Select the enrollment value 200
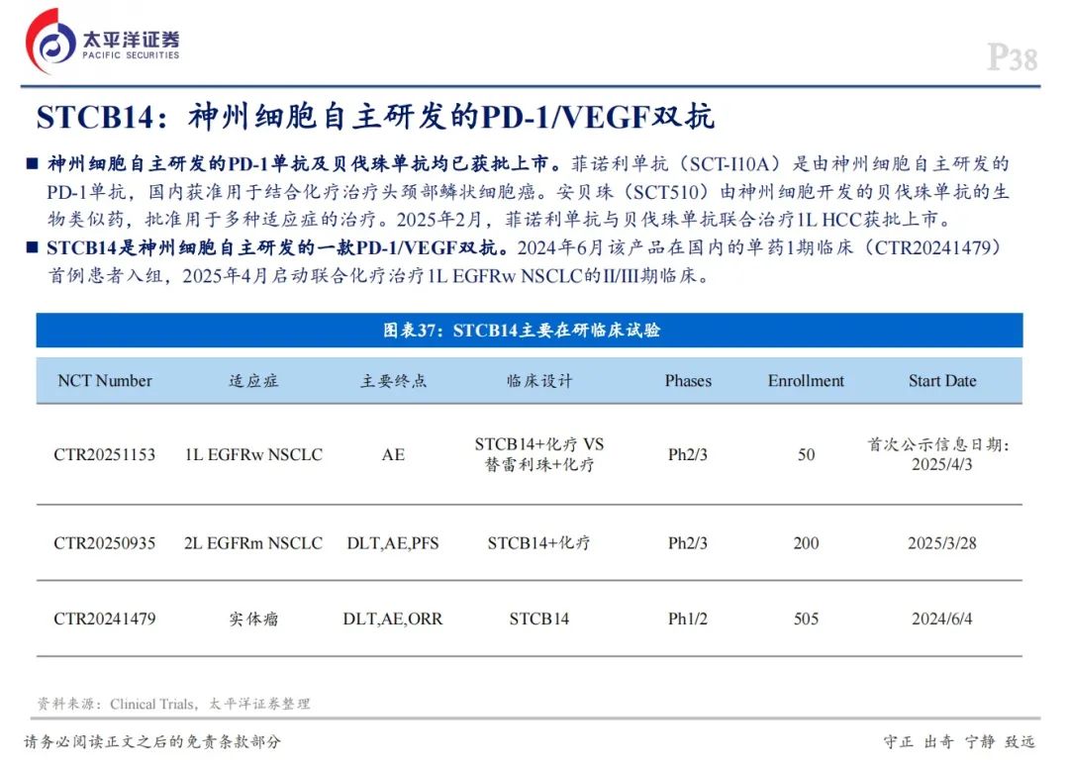The width and height of the screenshot is (1069, 766). (806, 543)
